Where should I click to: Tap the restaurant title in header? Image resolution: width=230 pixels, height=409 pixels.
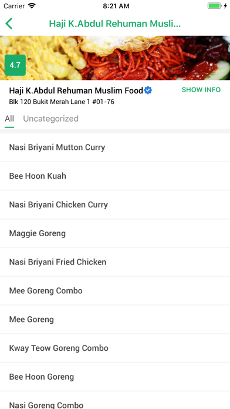[115, 24]
